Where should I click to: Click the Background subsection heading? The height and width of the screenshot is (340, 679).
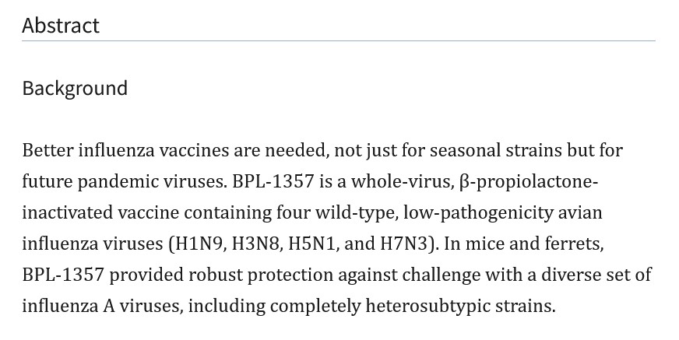(x=75, y=89)
